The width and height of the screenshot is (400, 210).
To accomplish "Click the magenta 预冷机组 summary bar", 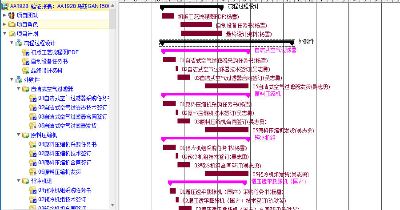I will pyautogui.click(x=206, y=139).
